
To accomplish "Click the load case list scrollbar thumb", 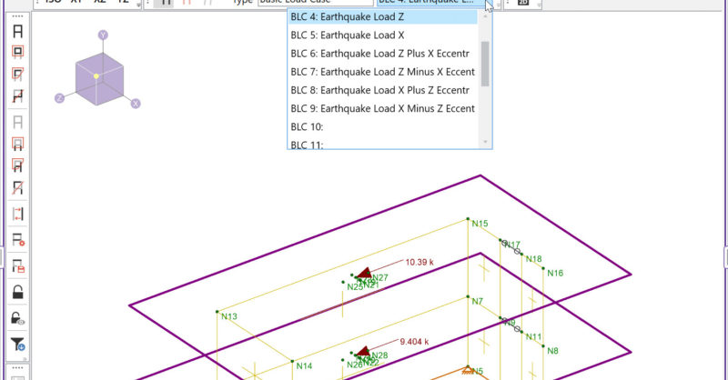I will (485, 64).
